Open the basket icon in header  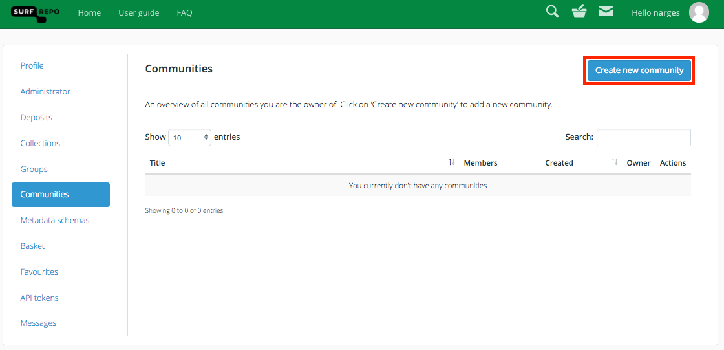(x=579, y=12)
